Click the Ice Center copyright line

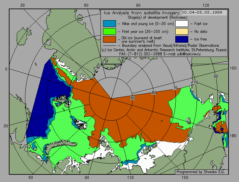(164, 50)
